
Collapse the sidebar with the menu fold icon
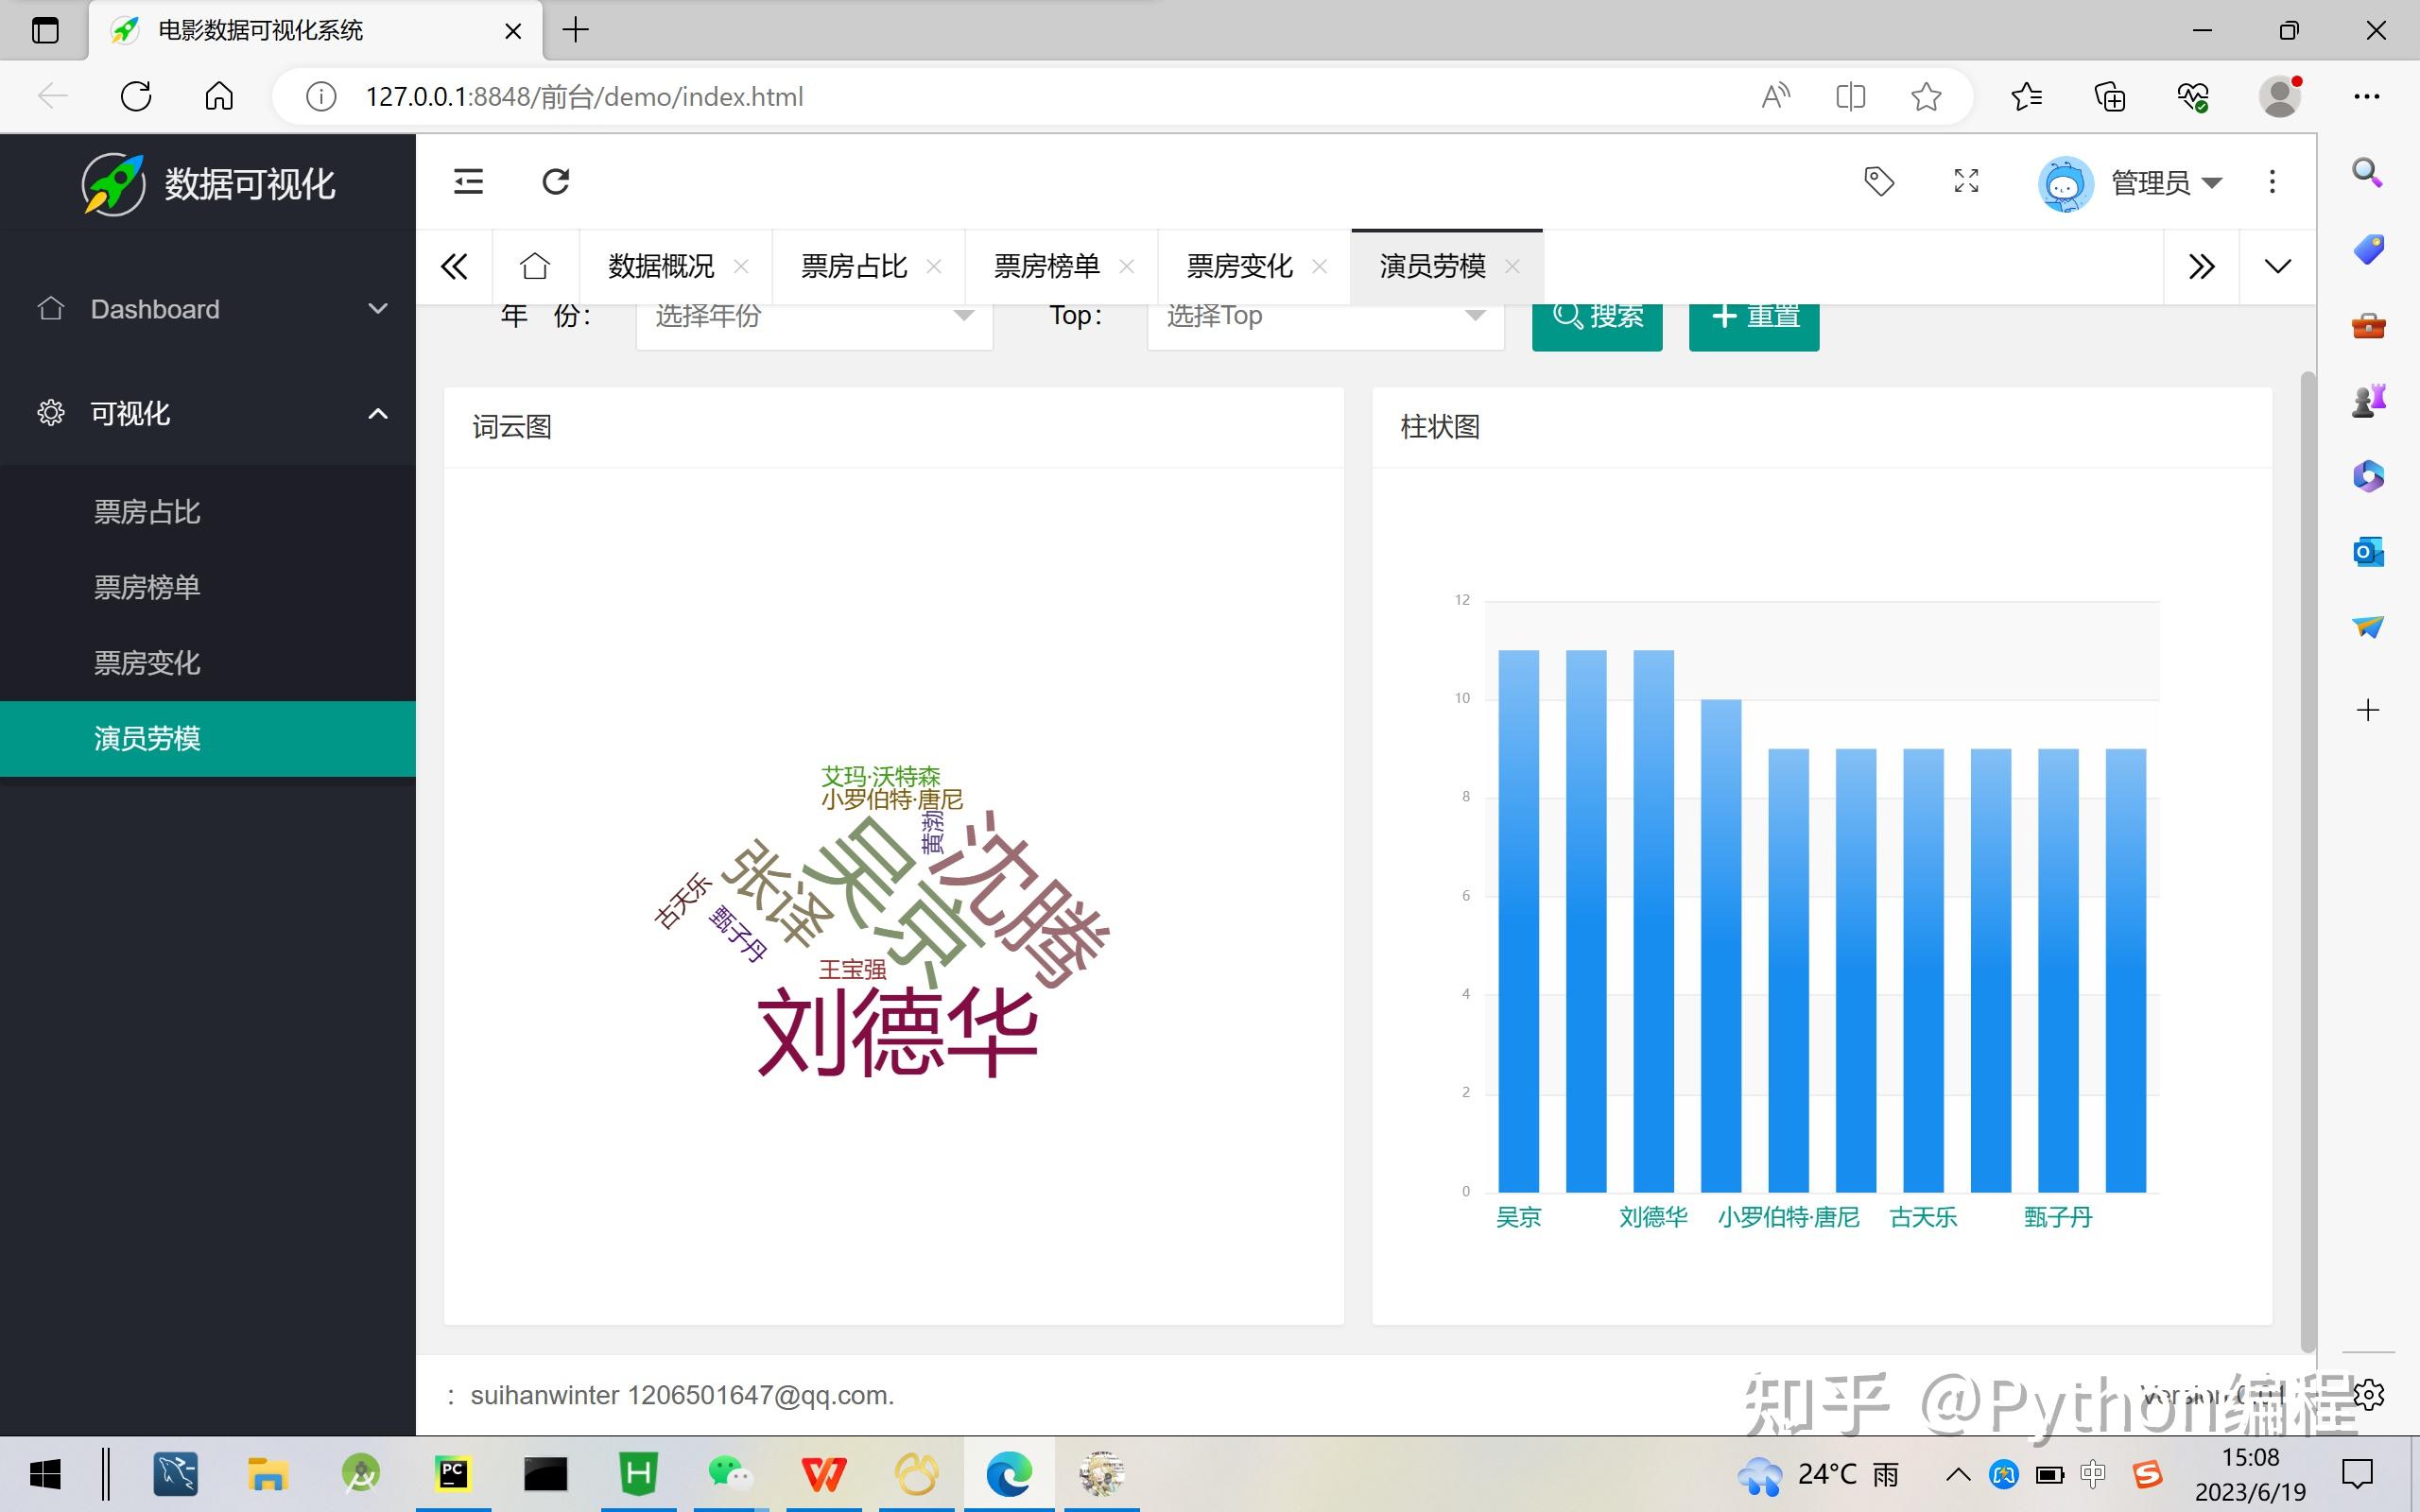468,182
